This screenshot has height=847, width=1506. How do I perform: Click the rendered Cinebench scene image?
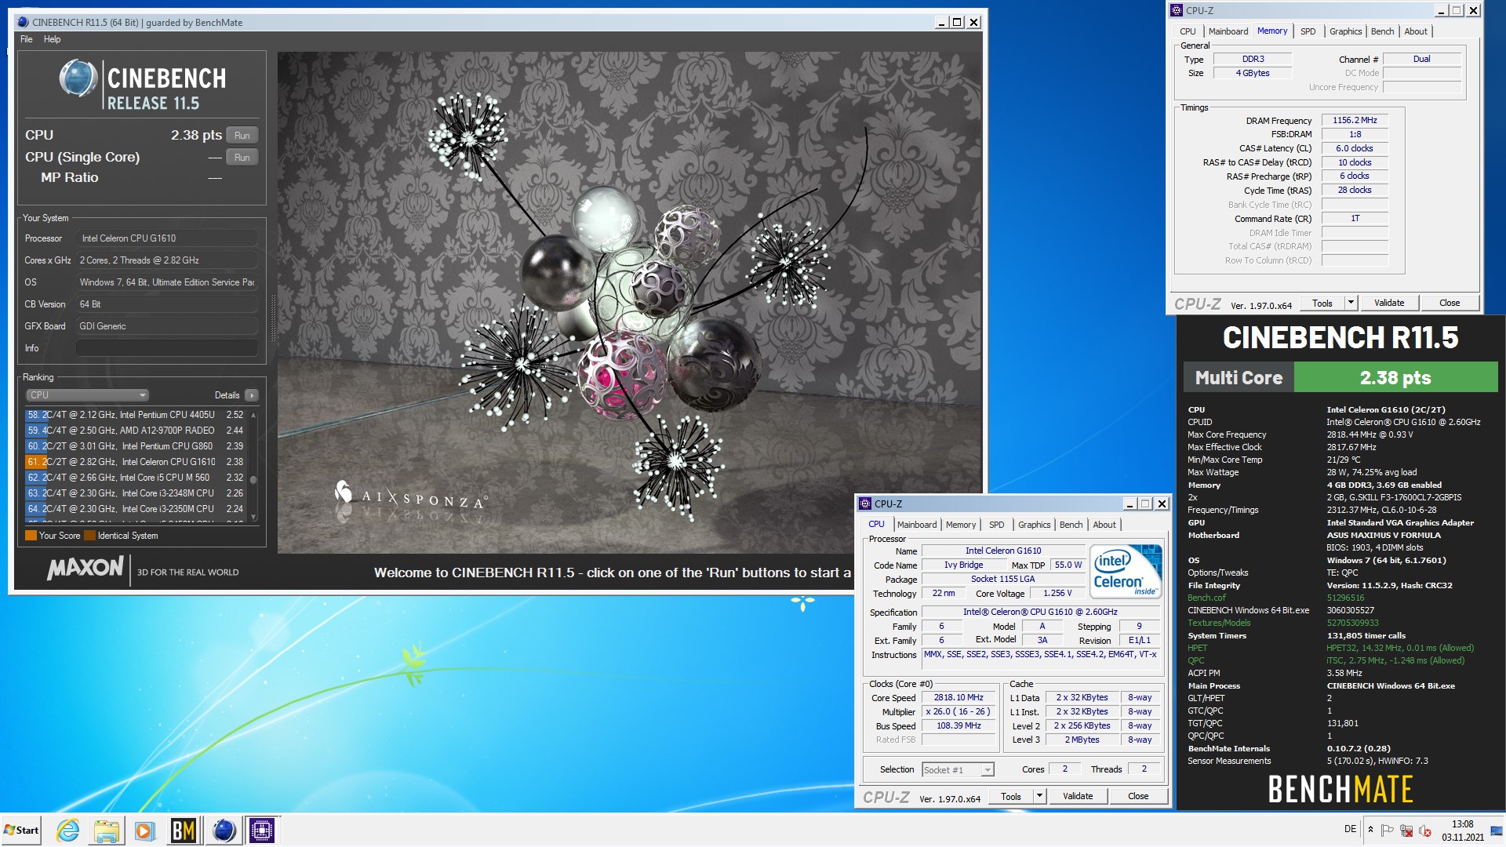[629, 303]
